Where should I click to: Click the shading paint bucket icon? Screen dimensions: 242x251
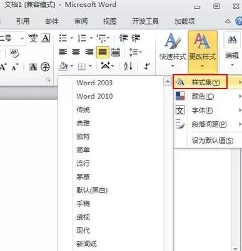(63, 67)
